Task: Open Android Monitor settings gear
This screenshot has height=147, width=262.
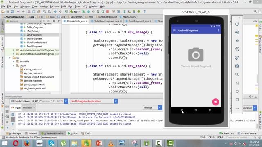Action: (x=250, y=96)
